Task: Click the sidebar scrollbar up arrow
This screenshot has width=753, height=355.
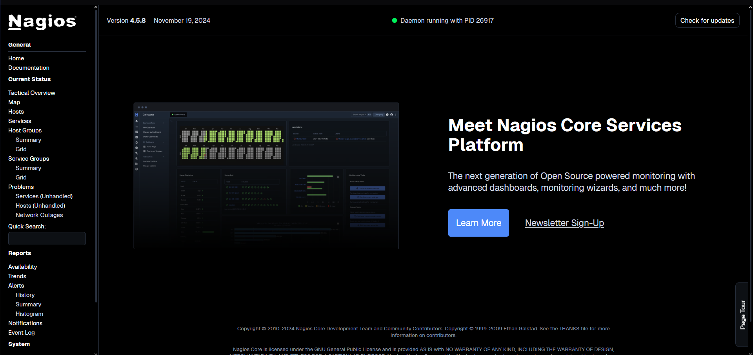Action: point(96,7)
